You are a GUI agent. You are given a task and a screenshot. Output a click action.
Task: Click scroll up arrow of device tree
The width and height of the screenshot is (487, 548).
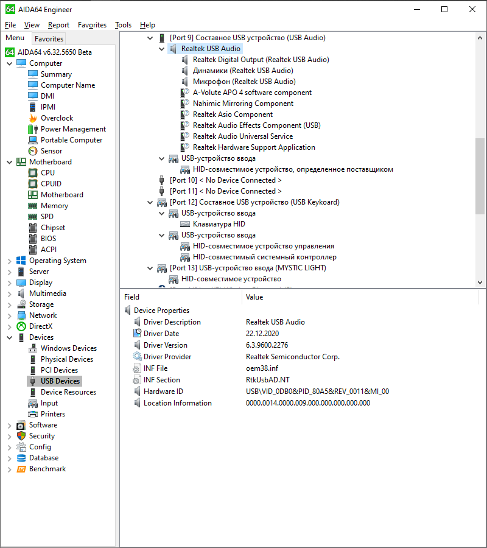(x=480, y=38)
